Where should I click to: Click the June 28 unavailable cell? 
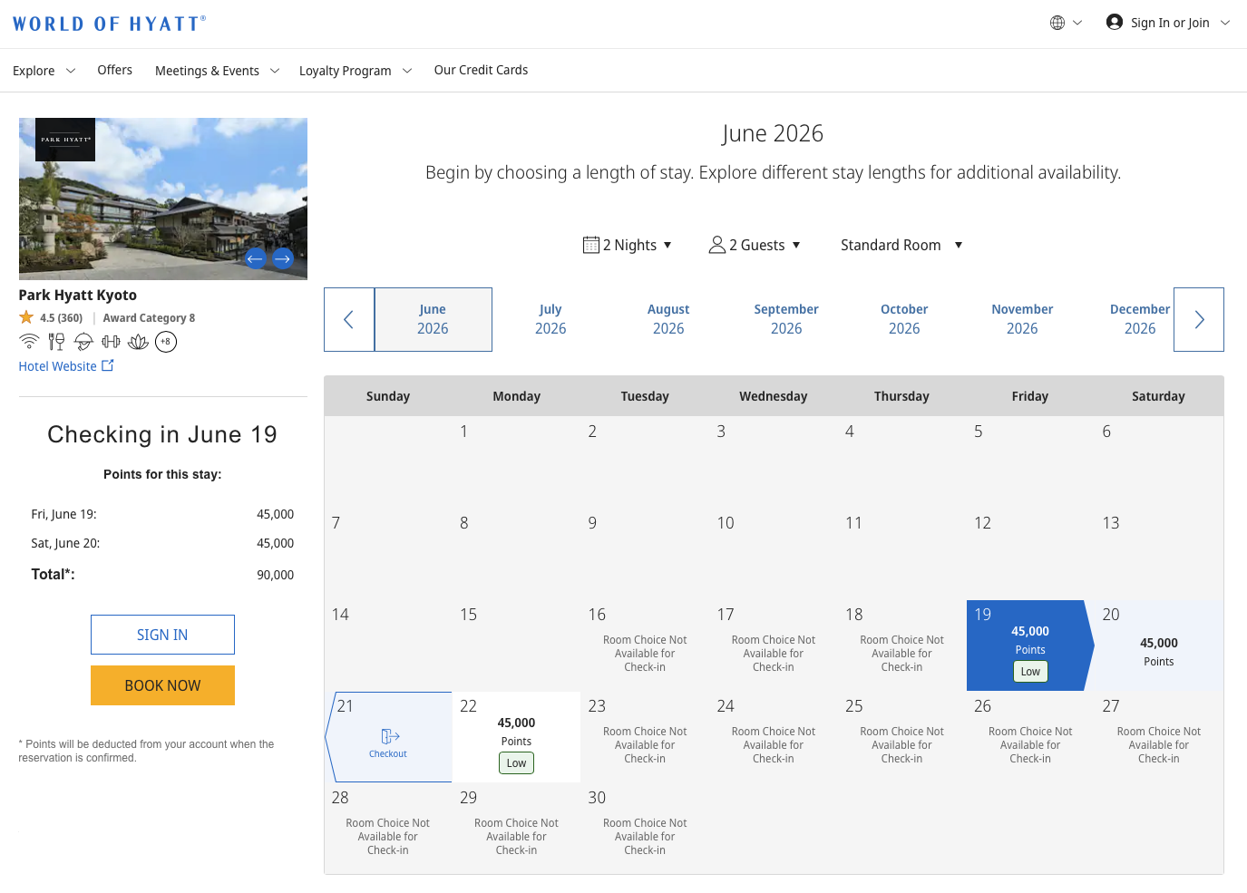tap(388, 829)
